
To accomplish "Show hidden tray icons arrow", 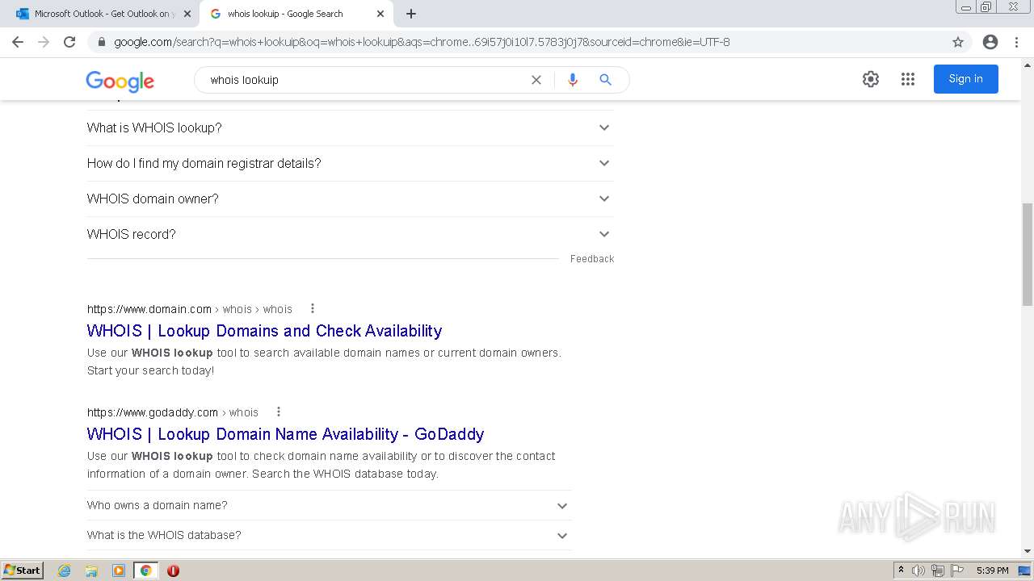I will pos(901,571).
